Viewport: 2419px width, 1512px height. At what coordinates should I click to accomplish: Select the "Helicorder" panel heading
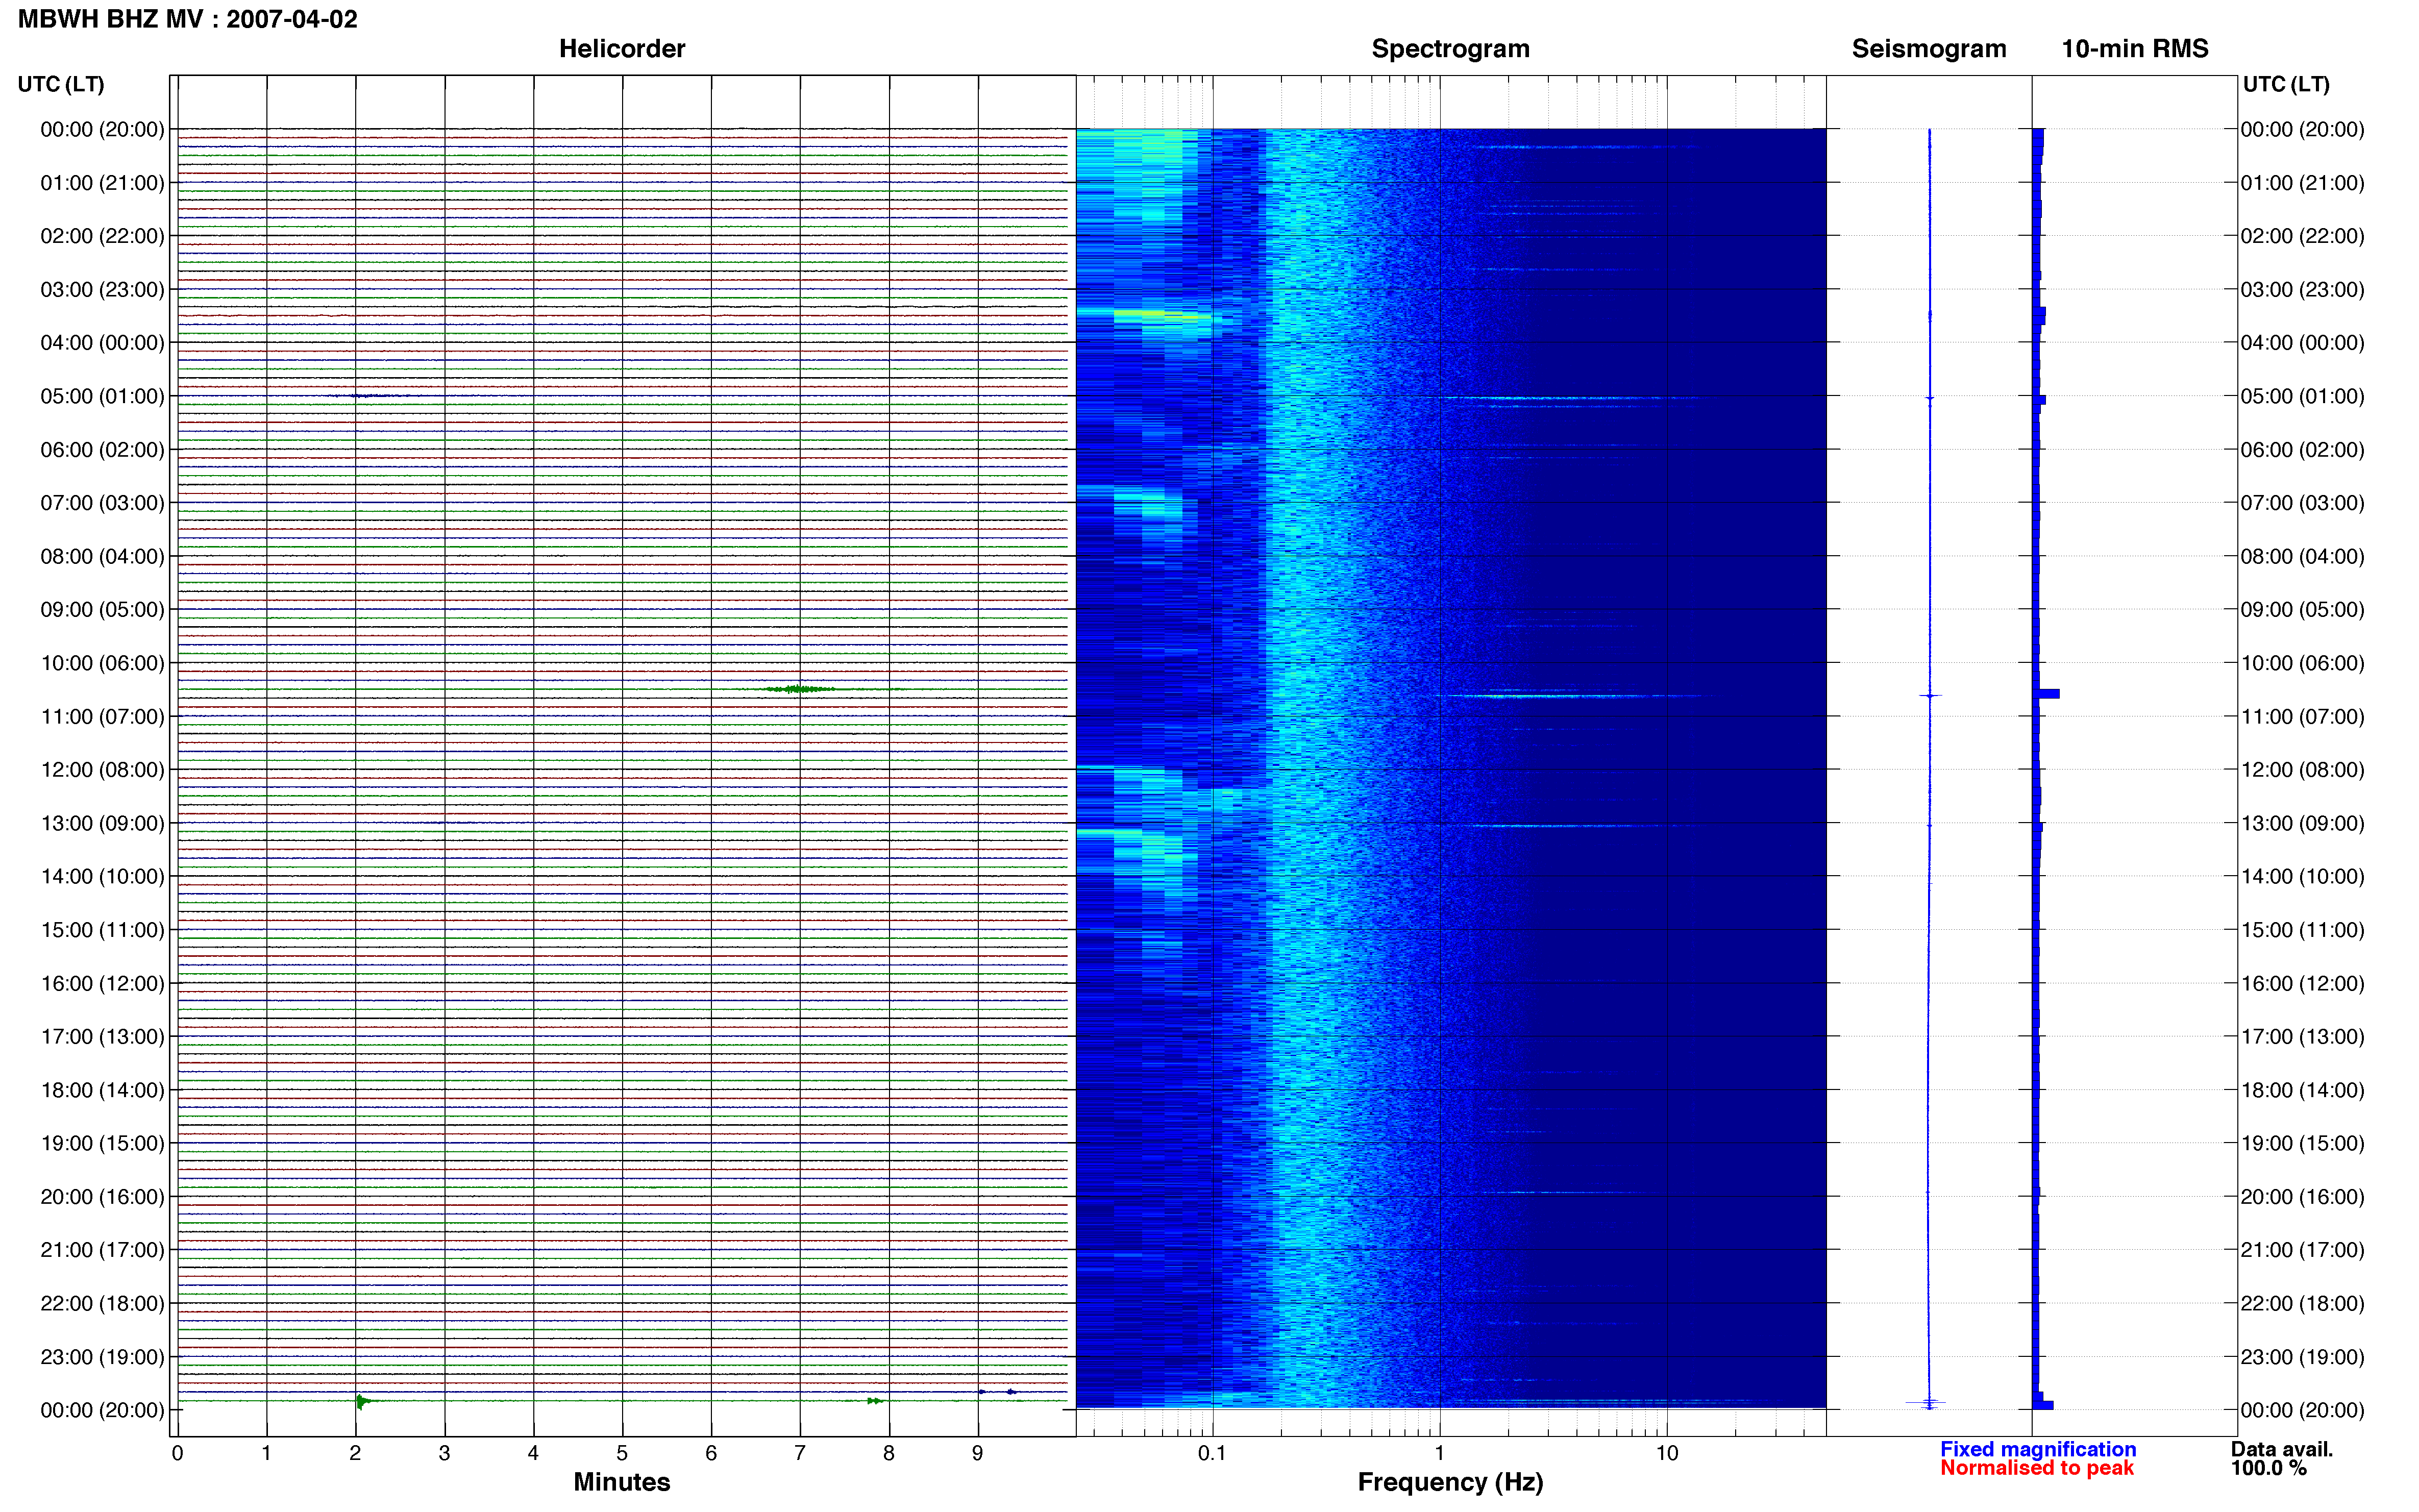point(622,49)
